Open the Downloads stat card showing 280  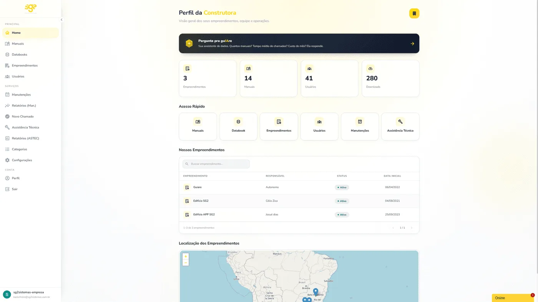(x=390, y=78)
